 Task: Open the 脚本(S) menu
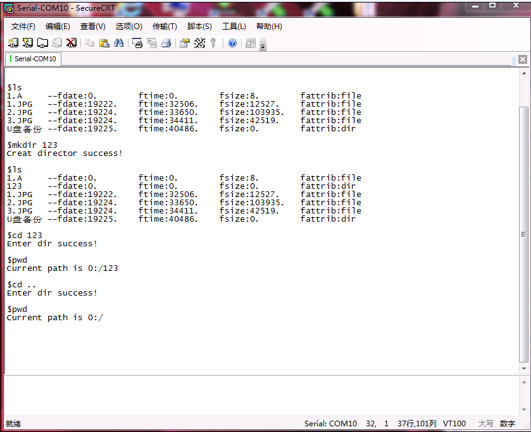click(199, 27)
